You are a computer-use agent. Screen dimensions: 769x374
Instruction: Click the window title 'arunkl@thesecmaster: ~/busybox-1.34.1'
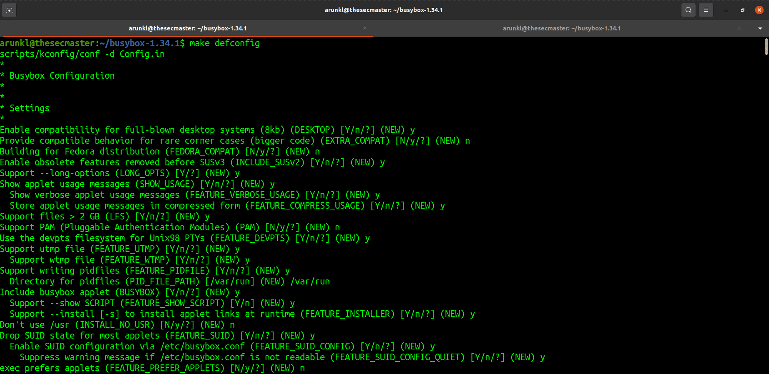pos(384,10)
